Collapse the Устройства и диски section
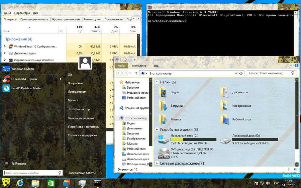The image size is (301, 188). (x=157, y=129)
